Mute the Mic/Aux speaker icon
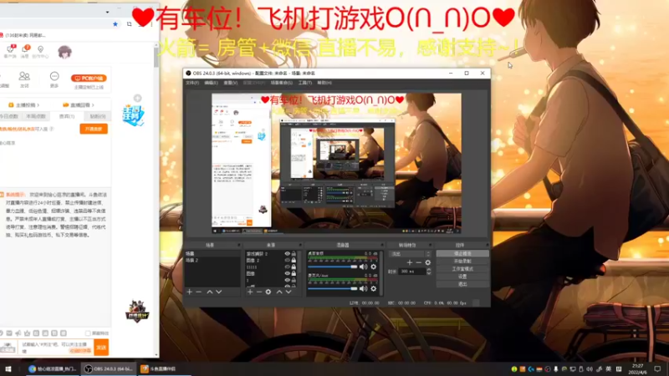This screenshot has height=376, width=669. [363, 288]
